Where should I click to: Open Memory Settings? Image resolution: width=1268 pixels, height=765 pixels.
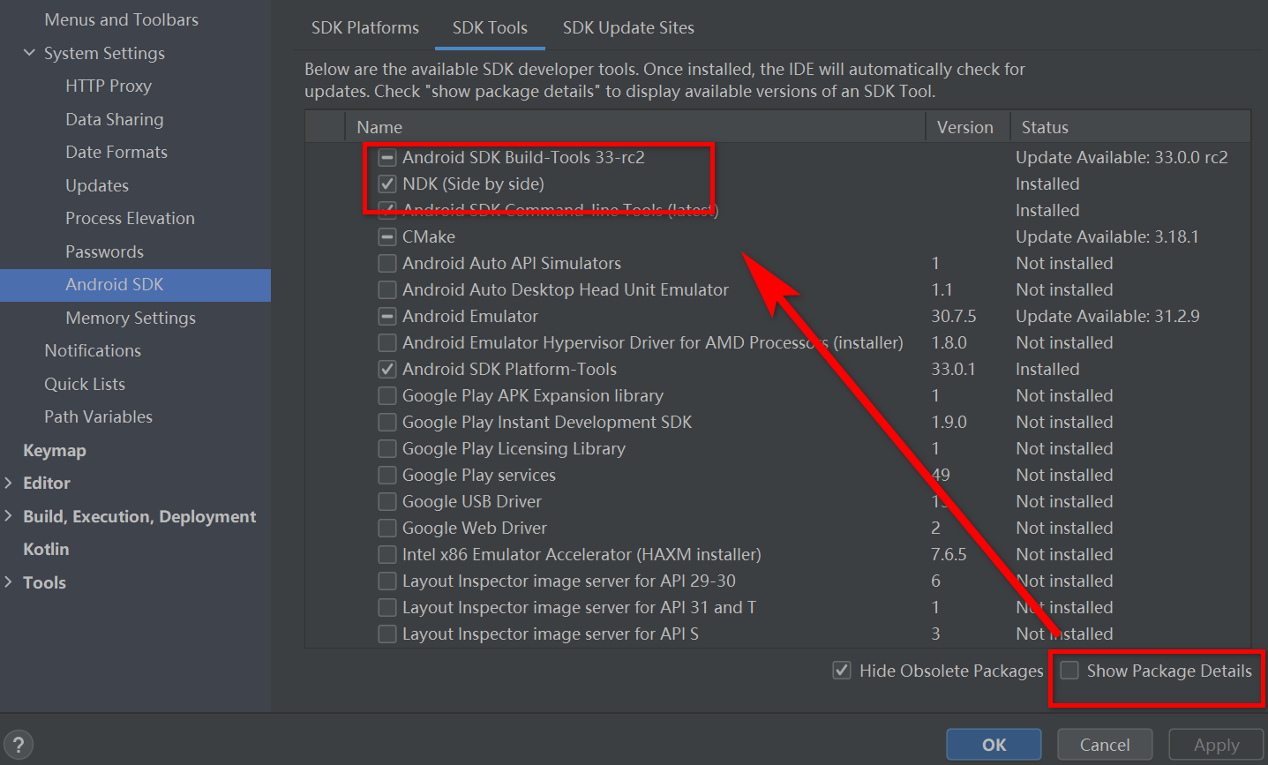pyautogui.click(x=130, y=318)
